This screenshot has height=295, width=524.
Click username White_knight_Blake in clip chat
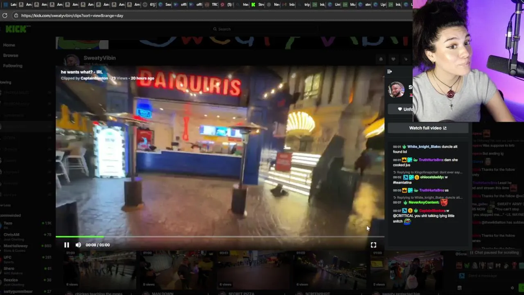point(424,147)
